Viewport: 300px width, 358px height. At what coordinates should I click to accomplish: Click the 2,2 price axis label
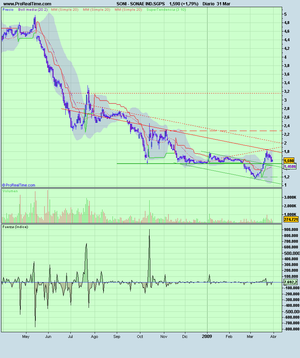(x=287, y=134)
